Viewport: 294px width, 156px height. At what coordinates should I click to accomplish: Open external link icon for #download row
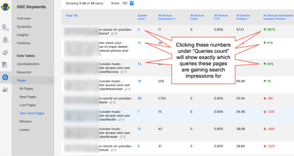(x=126, y=89)
